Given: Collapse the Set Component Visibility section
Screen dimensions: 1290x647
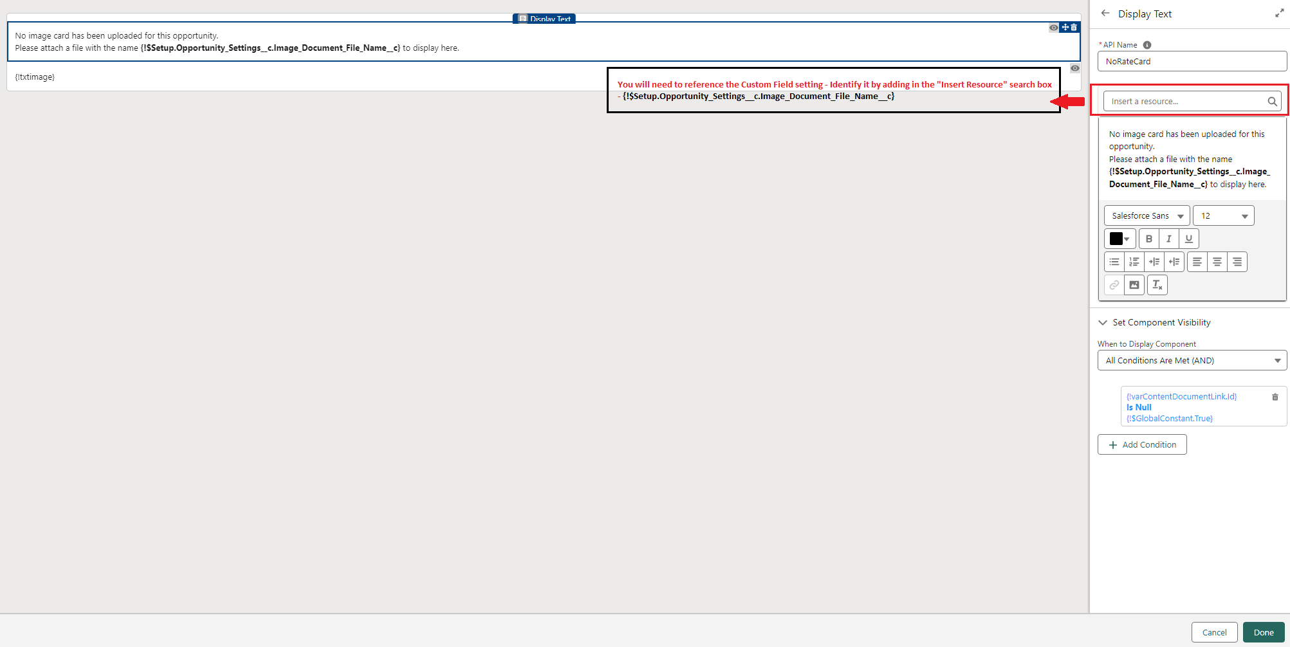Looking at the screenshot, I should (1103, 323).
